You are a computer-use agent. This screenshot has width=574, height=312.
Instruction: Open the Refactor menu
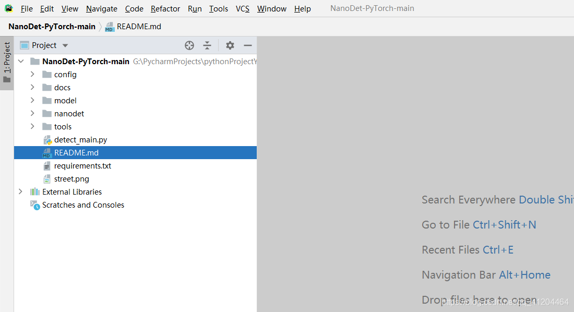pos(165,9)
